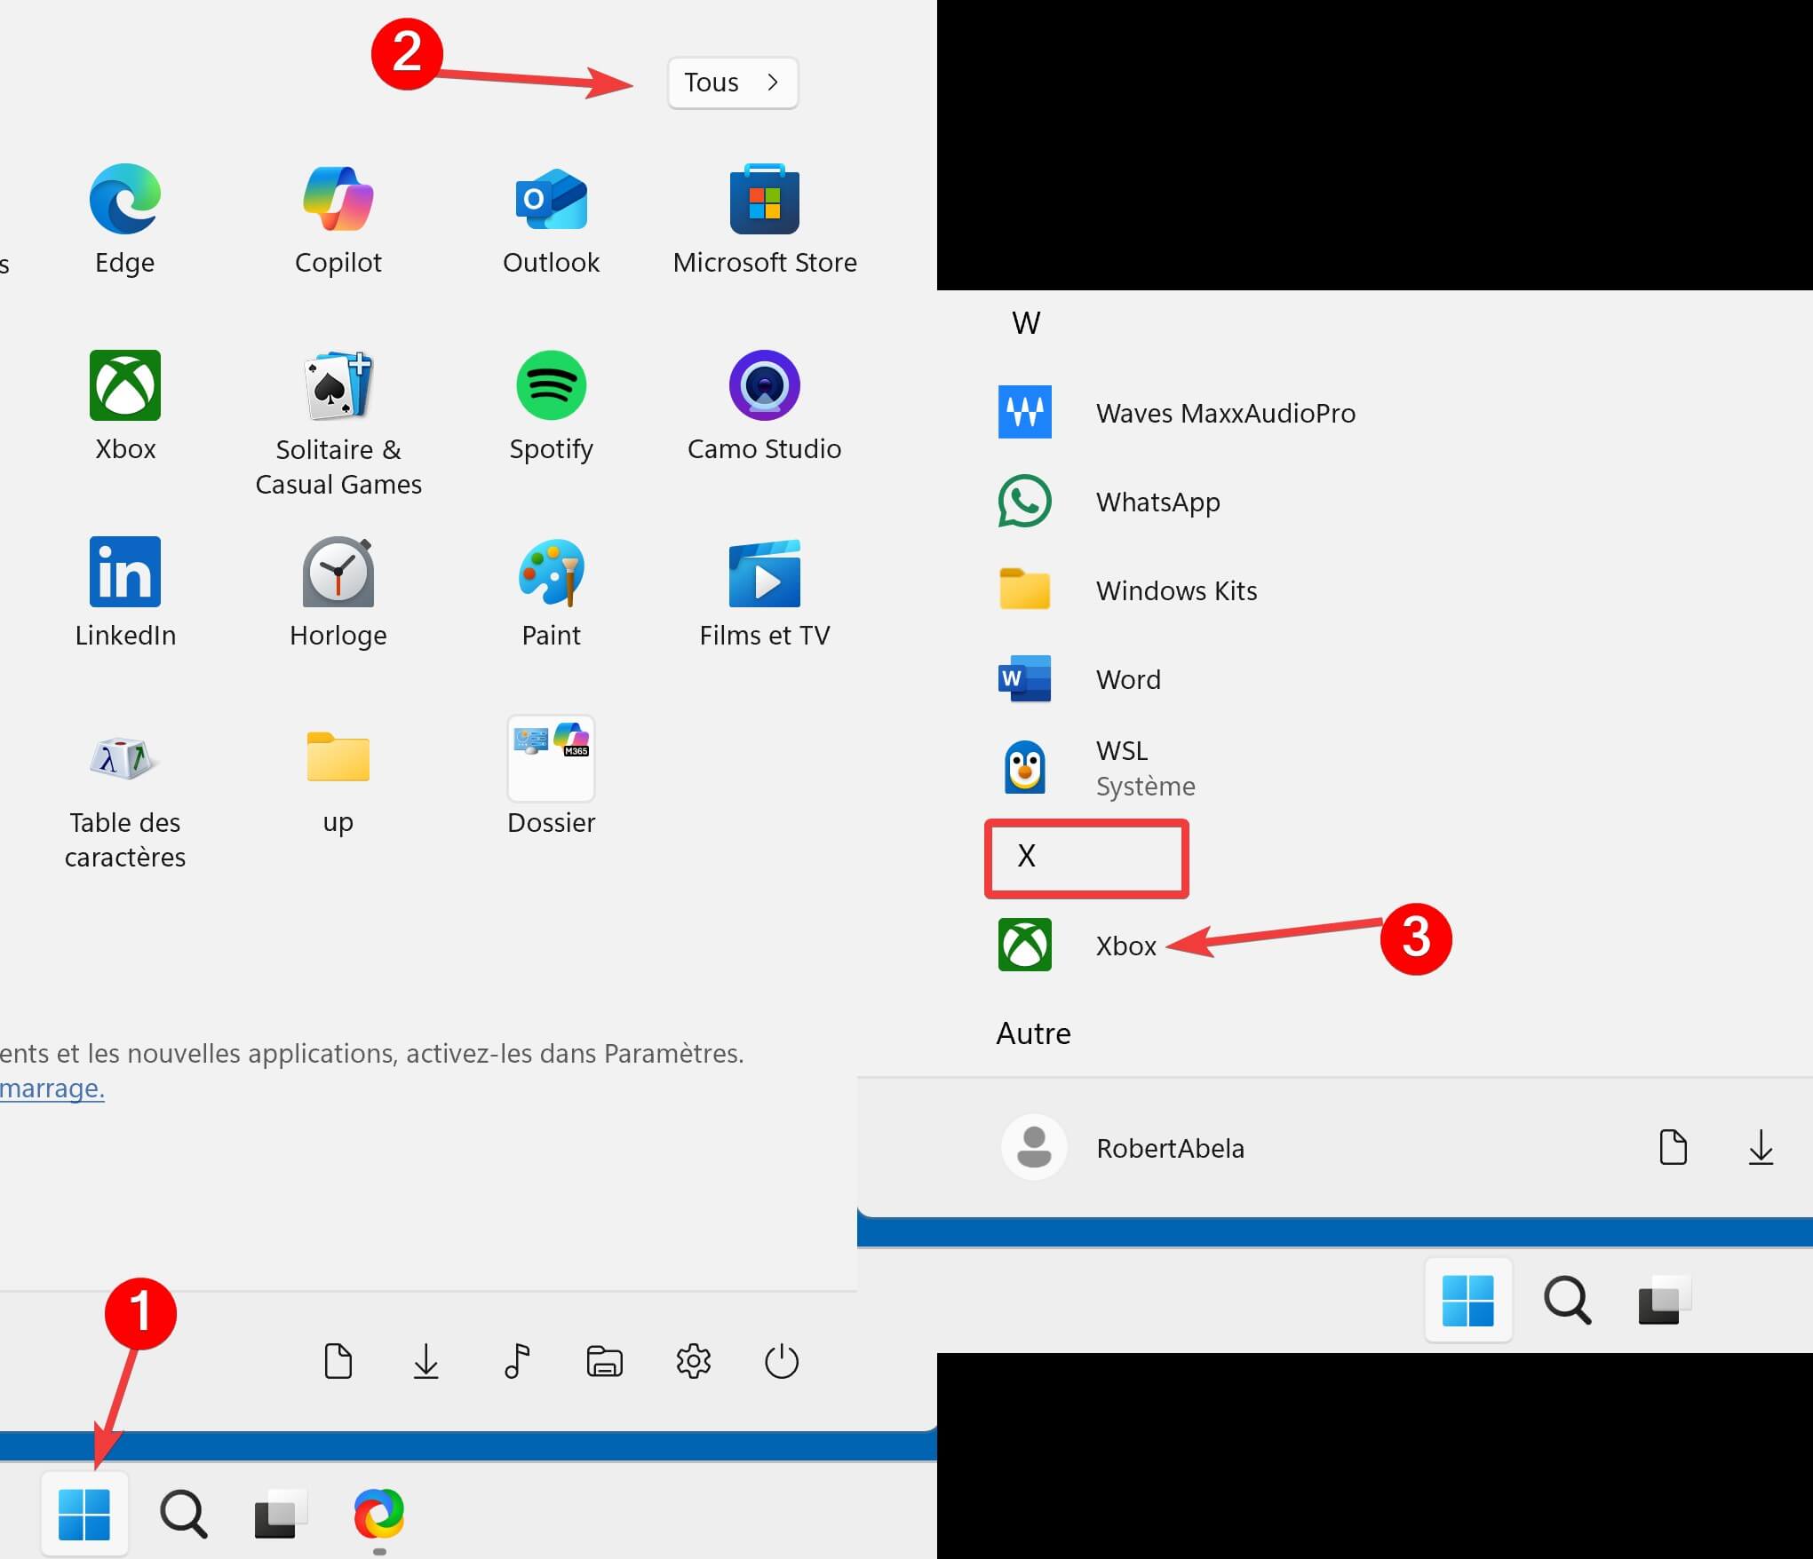
Task: Open Search in the right taskbar
Action: point(1568,1300)
